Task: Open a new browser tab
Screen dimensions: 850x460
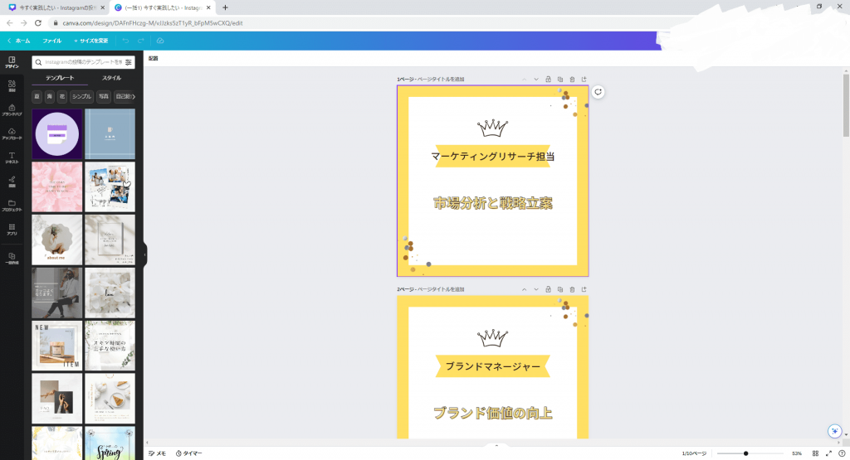Action: [x=226, y=7]
